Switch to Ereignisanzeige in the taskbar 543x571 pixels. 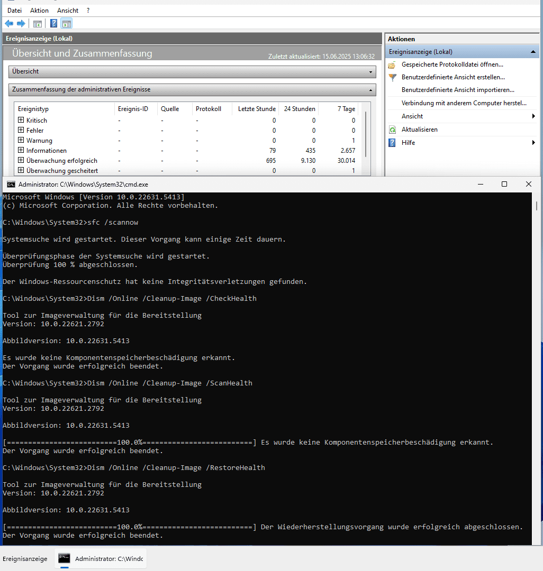pyautogui.click(x=25, y=559)
